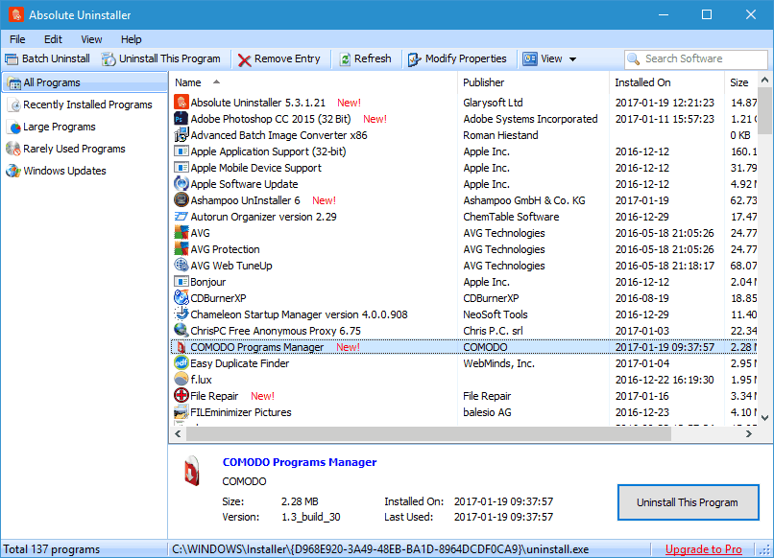Viewport: 774px width, 558px height.
Task: Select the Adobe Photoshop CC 2015 icon
Action: pyautogui.click(x=181, y=119)
